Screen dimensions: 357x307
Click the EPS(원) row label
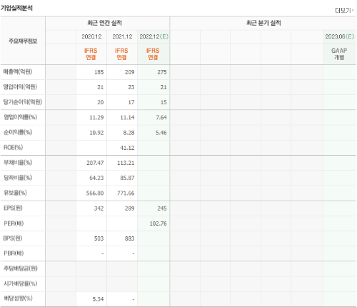coord(13,208)
